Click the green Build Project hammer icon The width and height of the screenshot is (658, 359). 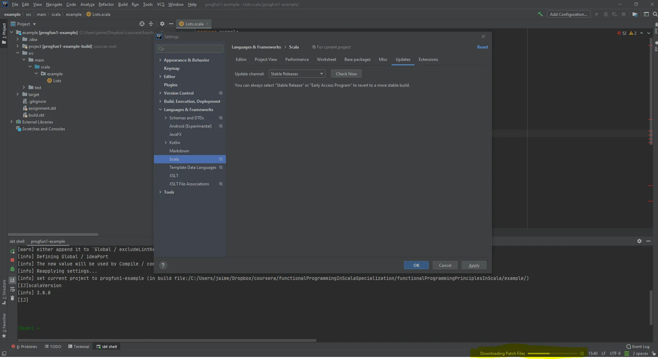[540, 14]
